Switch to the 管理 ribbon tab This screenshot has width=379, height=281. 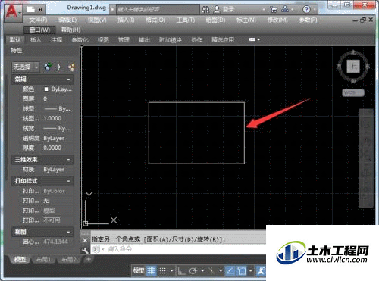click(124, 40)
